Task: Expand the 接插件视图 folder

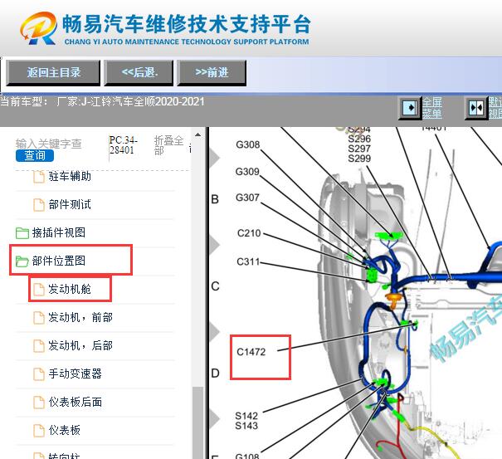Action: [x=59, y=232]
